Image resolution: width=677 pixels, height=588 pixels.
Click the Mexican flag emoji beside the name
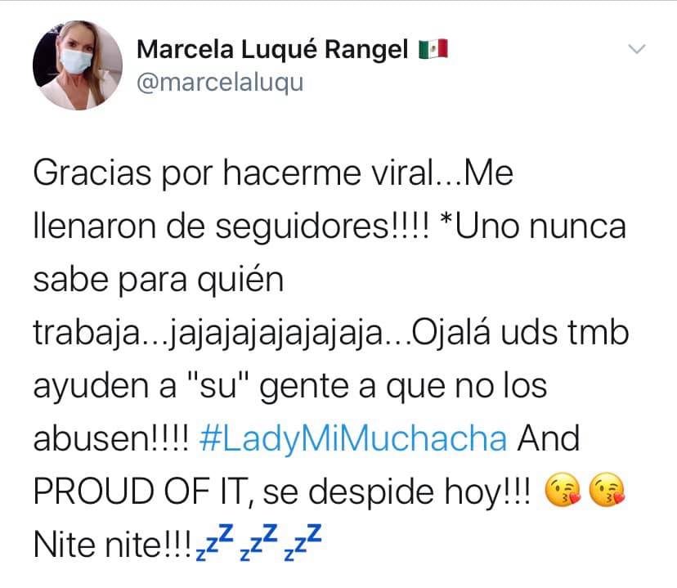tap(433, 49)
